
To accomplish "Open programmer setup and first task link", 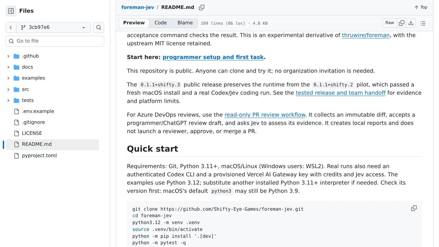I will pyautogui.click(x=213, y=57).
